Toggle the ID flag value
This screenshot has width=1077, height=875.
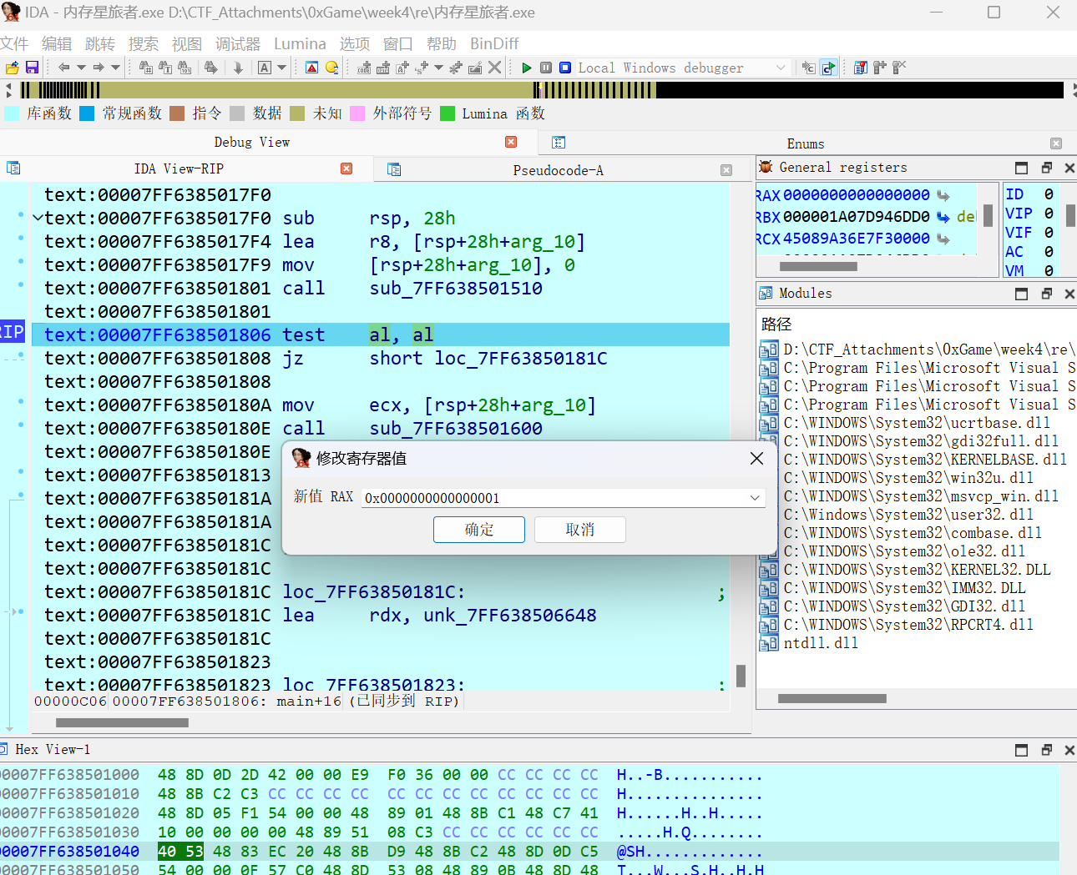[x=1049, y=194]
